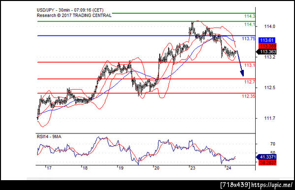This screenshot has width=295, height=190.
Task: Click the blue 113.61 price tag
Action: pyautogui.click(x=267, y=40)
